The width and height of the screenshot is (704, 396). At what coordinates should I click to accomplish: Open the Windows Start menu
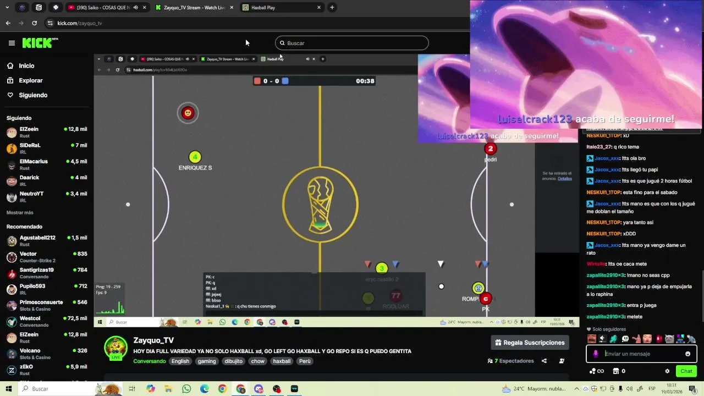click(9, 389)
